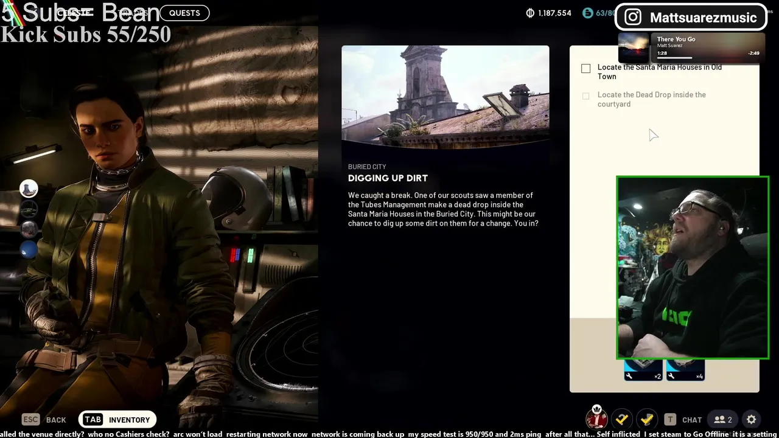Select the first trader portrait icon in sidebar
The image size is (779, 438).
click(x=29, y=189)
